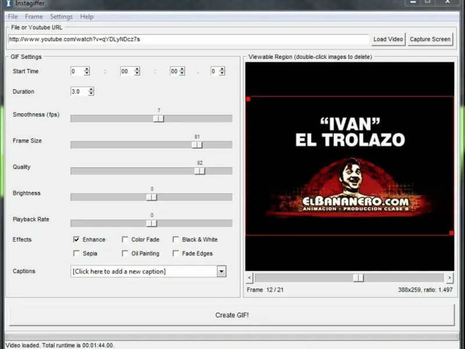Click the Instagiffer title bar icon

(x=9, y=3)
